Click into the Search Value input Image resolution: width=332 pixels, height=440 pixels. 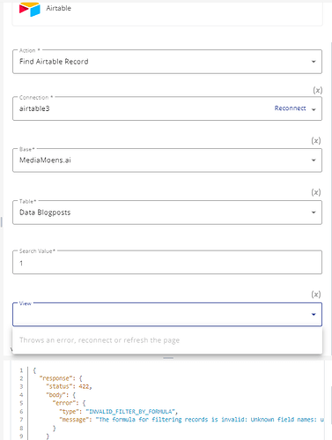click(x=167, y=262)
